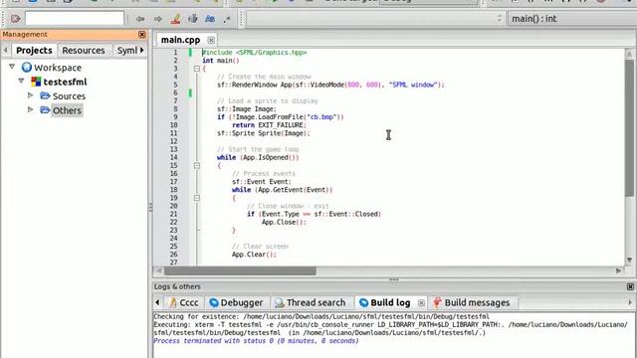Click the editor scroll up arrow

coord(629,54)
